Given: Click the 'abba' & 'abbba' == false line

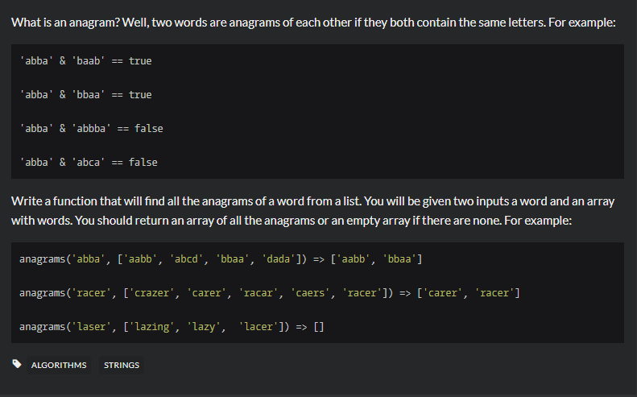Looking at the screenshot, I should [91, 129].
